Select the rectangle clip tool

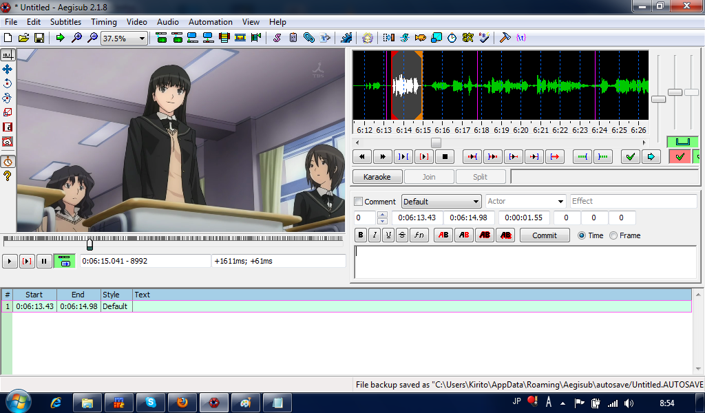point(8,127)
